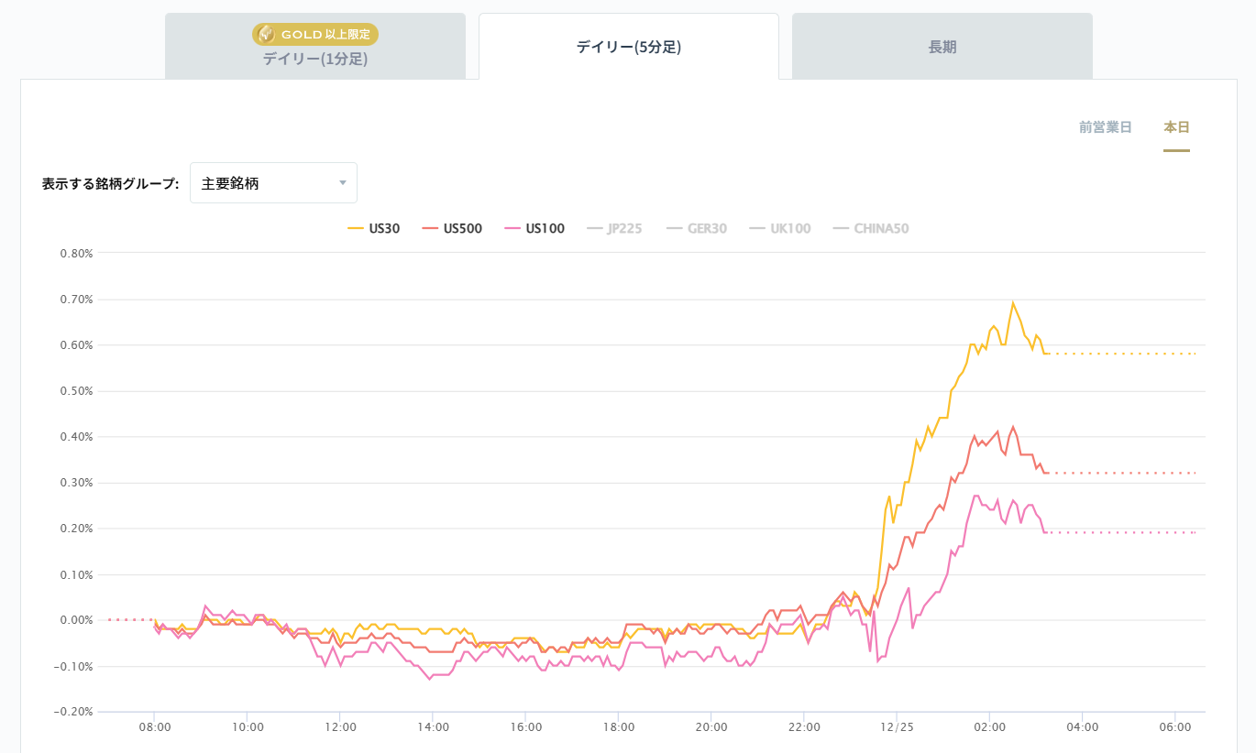Screen dimensions: 1256x753
Task: Select the デイリー(5分足) tab
Action: click(629, 47)
